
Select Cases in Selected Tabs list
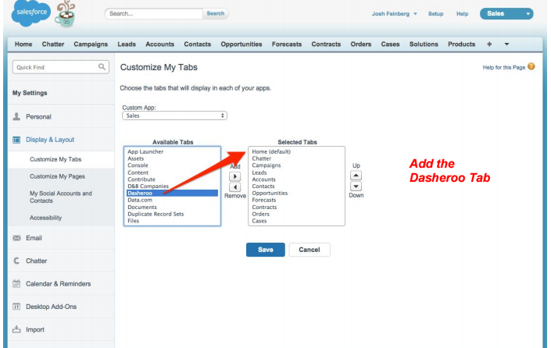click(259, 221)
